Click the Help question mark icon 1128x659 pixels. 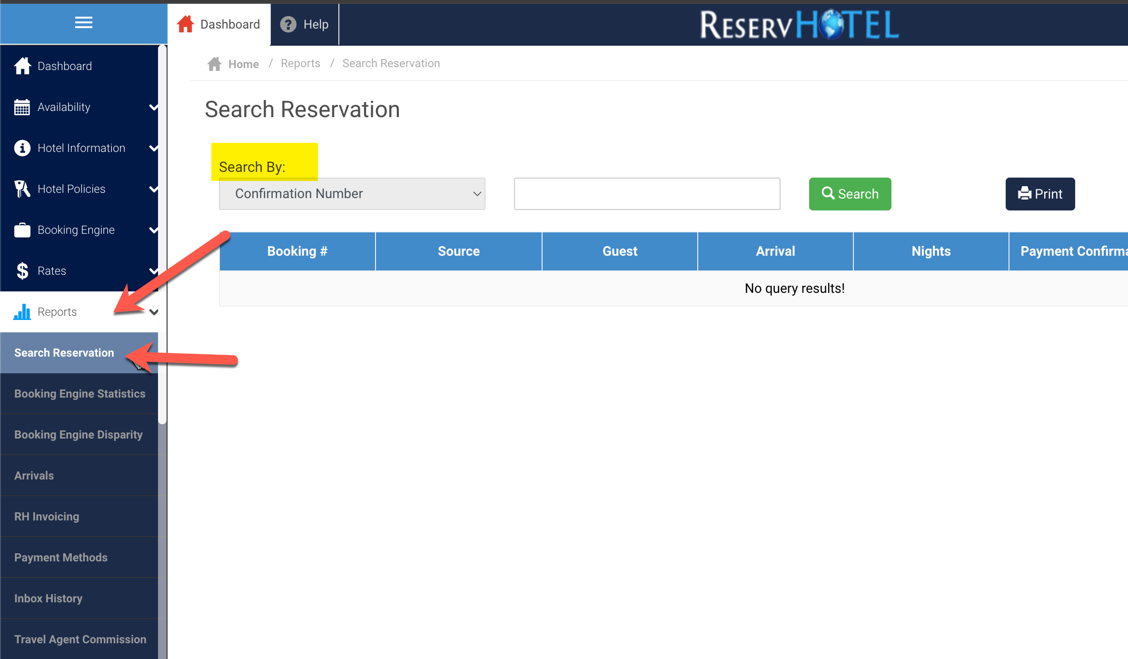288,24
